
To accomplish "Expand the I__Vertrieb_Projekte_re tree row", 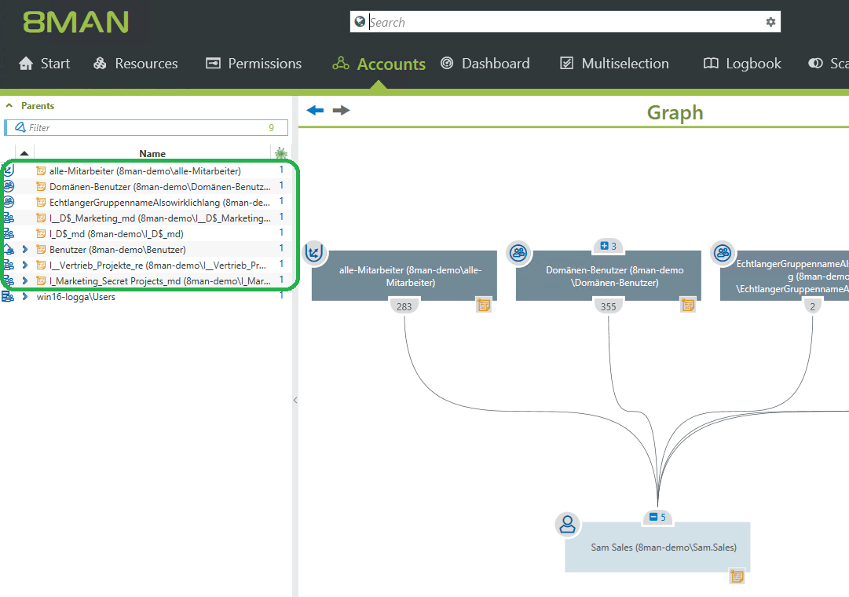I will coord(25,265).
